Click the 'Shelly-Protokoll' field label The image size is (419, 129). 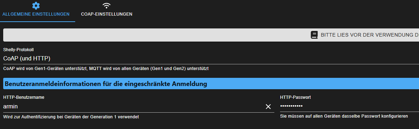click(19, 50)
